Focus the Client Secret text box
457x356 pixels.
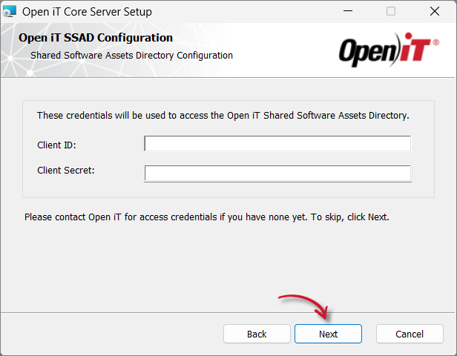277,174
